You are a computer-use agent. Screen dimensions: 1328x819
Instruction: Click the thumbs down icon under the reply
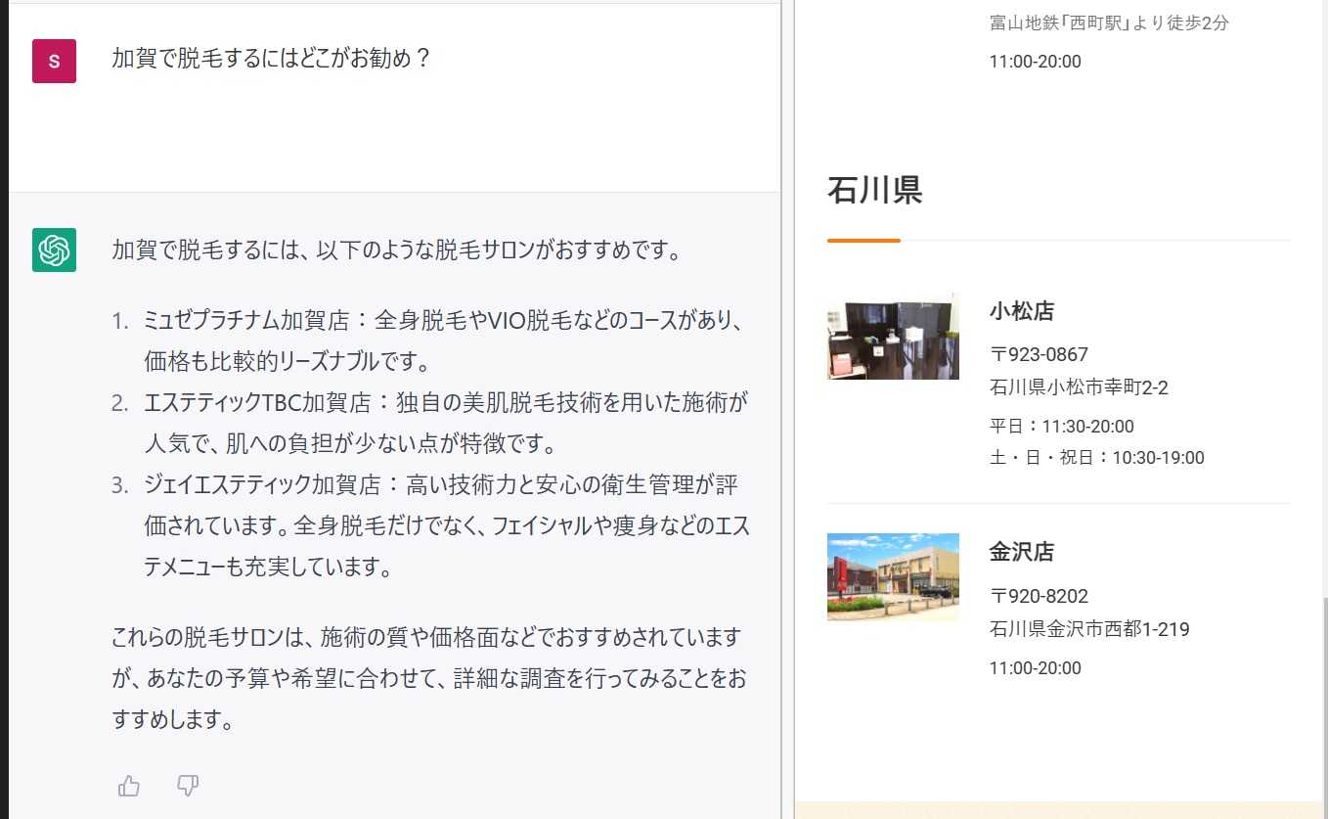pyautogui.click(x=188, y=786)
